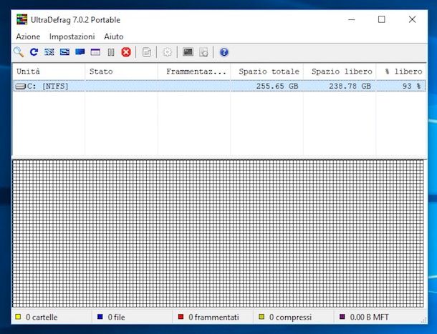Image resolution: width=437 pixels, height=334 pixels.
Task: Click the Analyze magnifying glass icon
Action: [19, 52]
